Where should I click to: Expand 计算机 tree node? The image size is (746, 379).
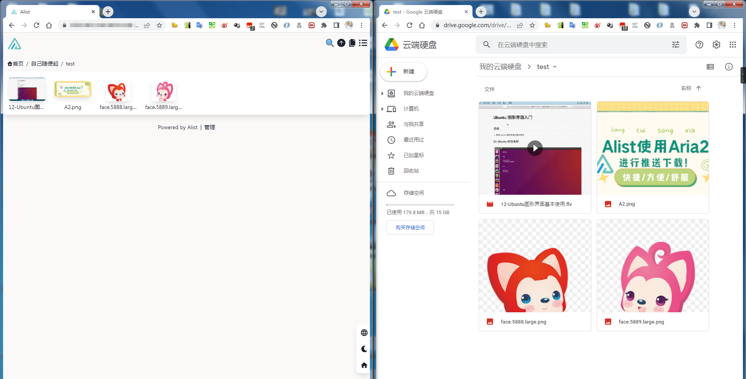pyautogui.click(x=382, y=109)
